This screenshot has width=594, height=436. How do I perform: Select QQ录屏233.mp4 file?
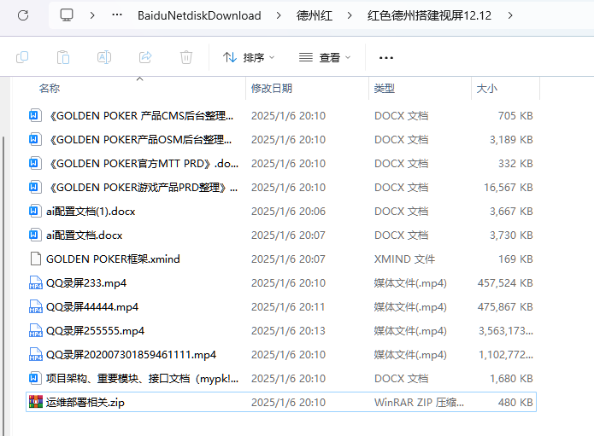pos(281,283)
